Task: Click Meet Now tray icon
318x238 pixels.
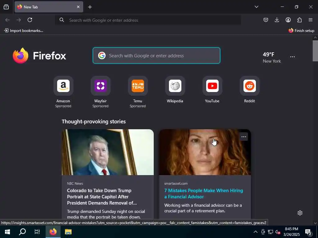Action: (263, 232)
